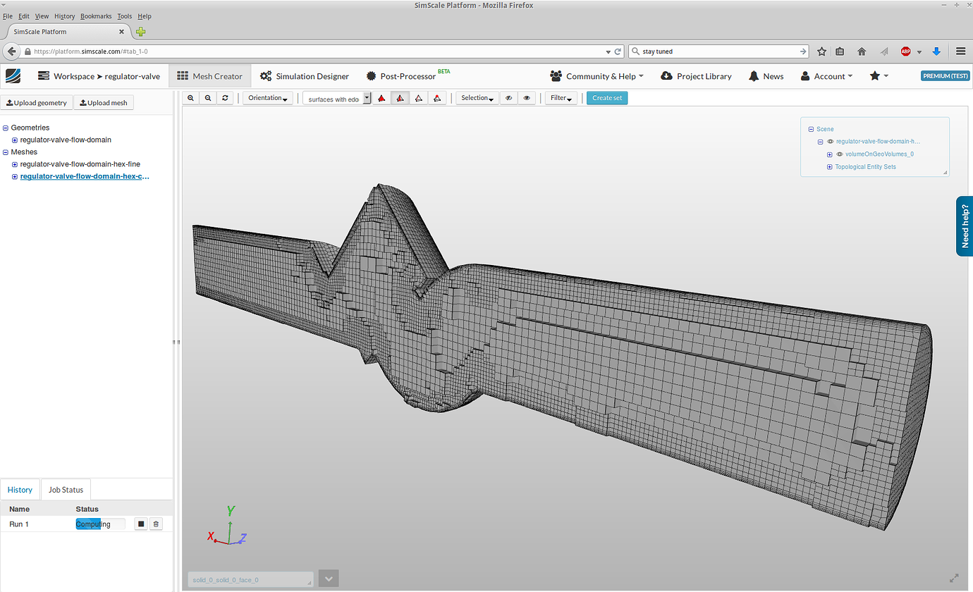Click the Upload geometry button
This screenshot has height=592, width=973.
[x=37, y=102]
